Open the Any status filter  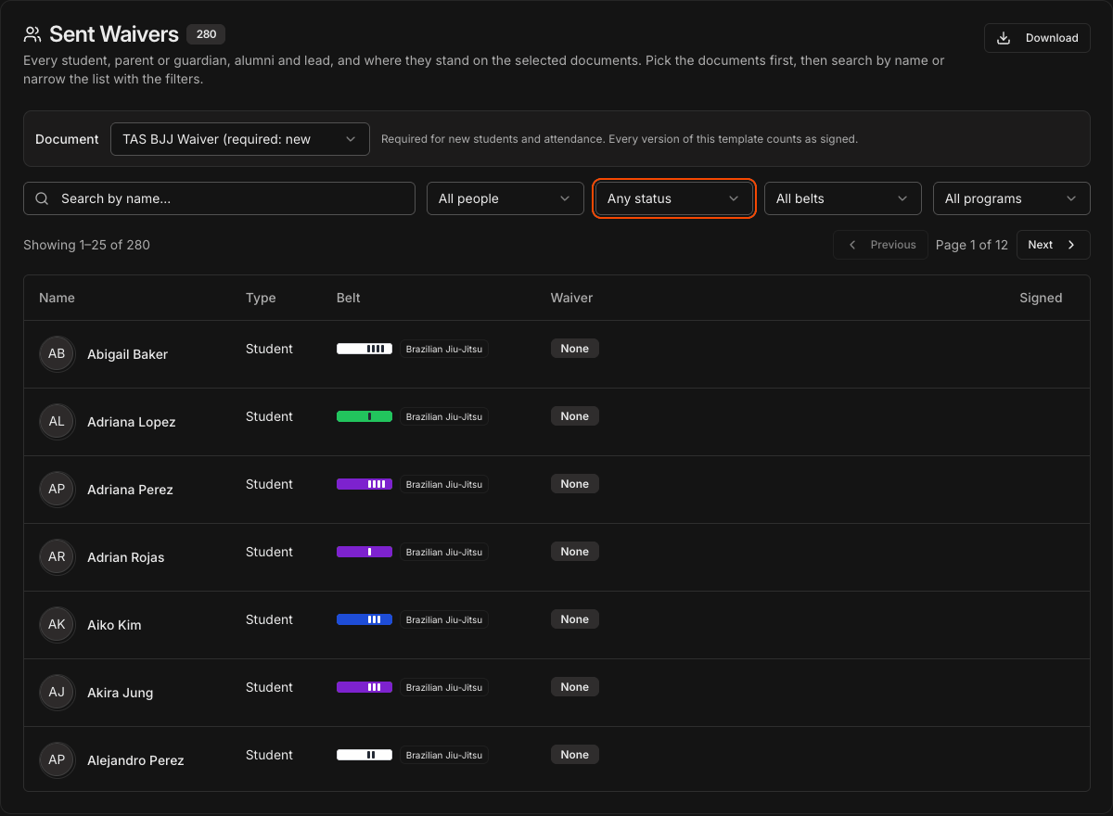674,198
